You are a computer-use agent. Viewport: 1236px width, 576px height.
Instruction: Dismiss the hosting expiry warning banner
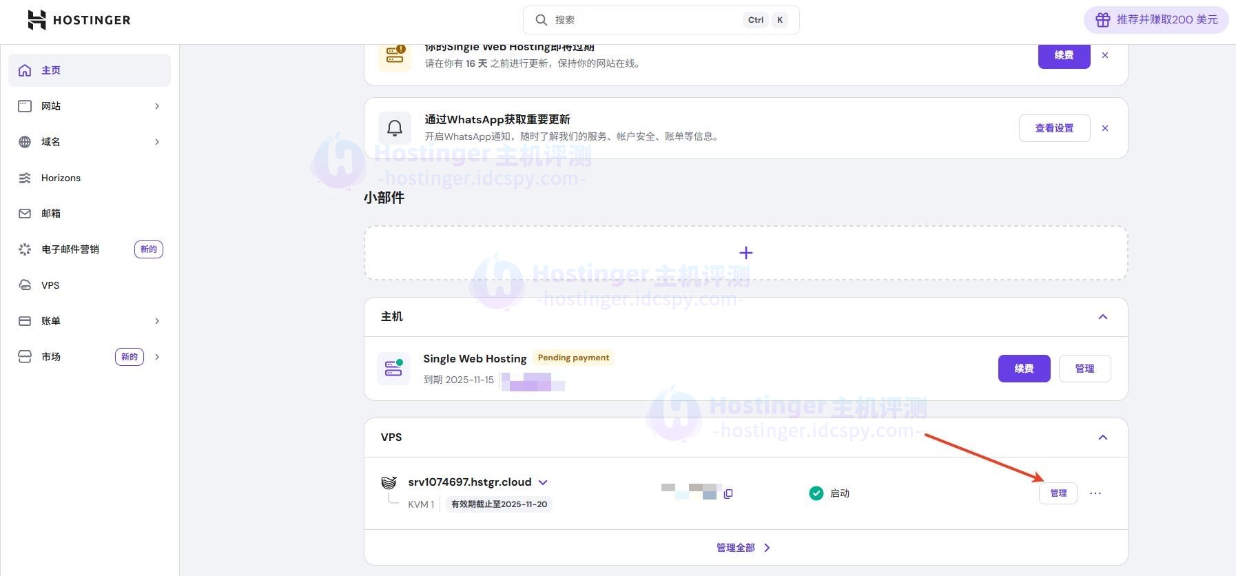click(x=1105, y=55)
